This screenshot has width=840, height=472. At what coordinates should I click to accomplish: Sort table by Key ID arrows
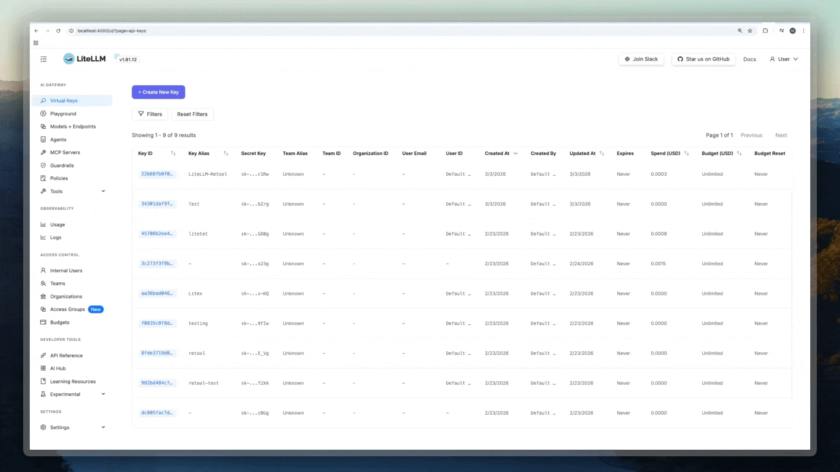coord(173,153)
